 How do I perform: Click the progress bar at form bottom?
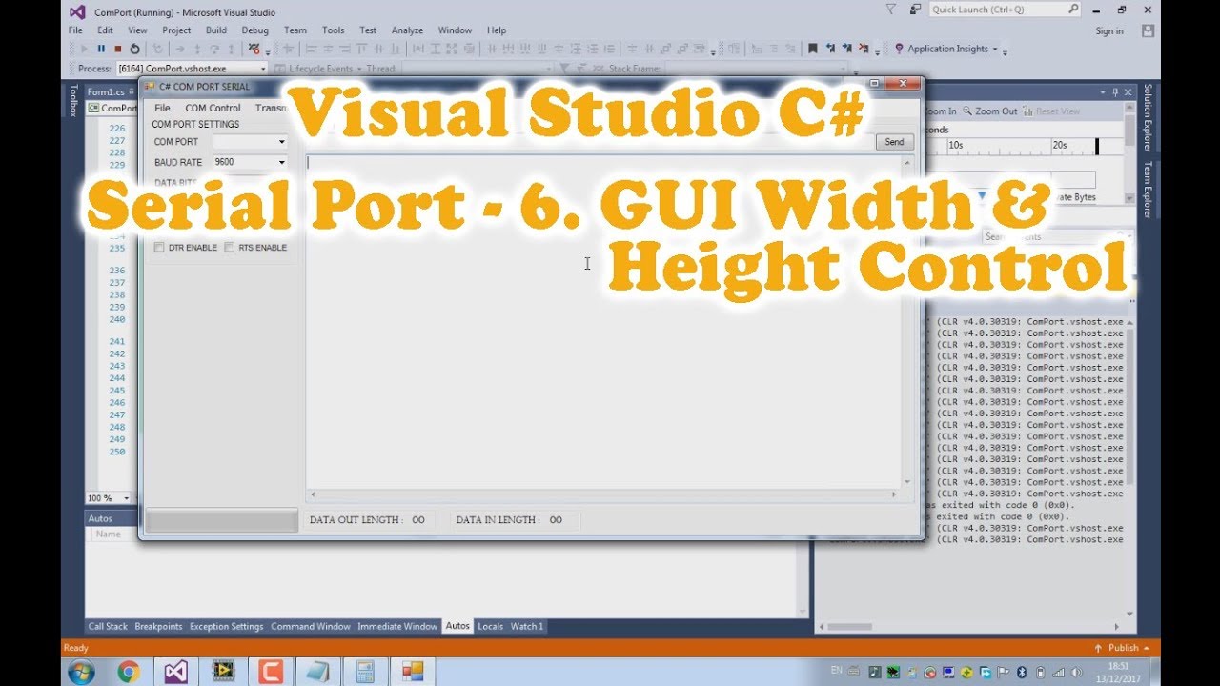pos(221,520)
